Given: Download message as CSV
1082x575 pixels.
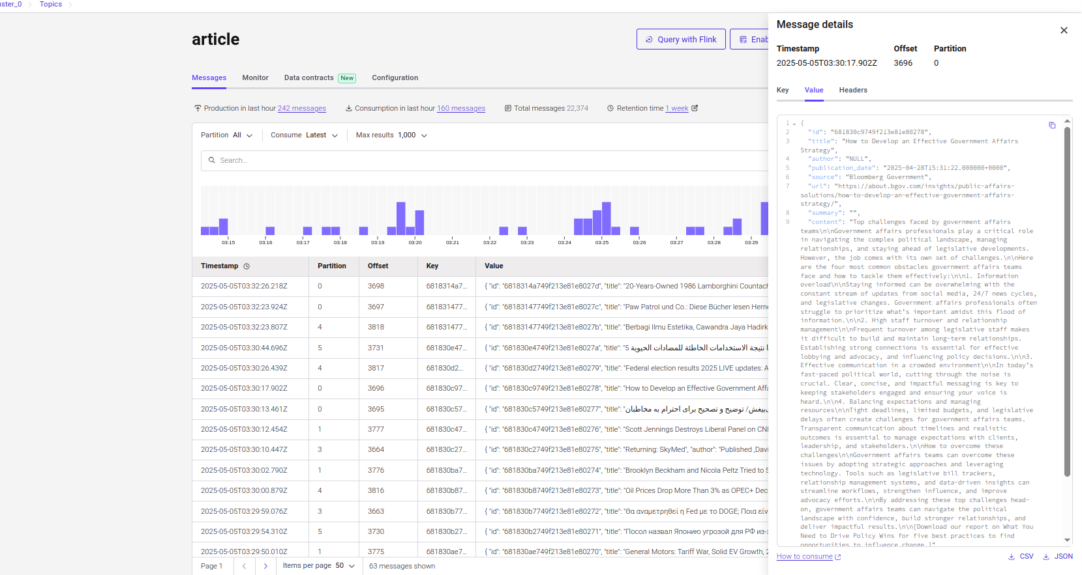Looking at the screenshot, I should click(1021, 556).
